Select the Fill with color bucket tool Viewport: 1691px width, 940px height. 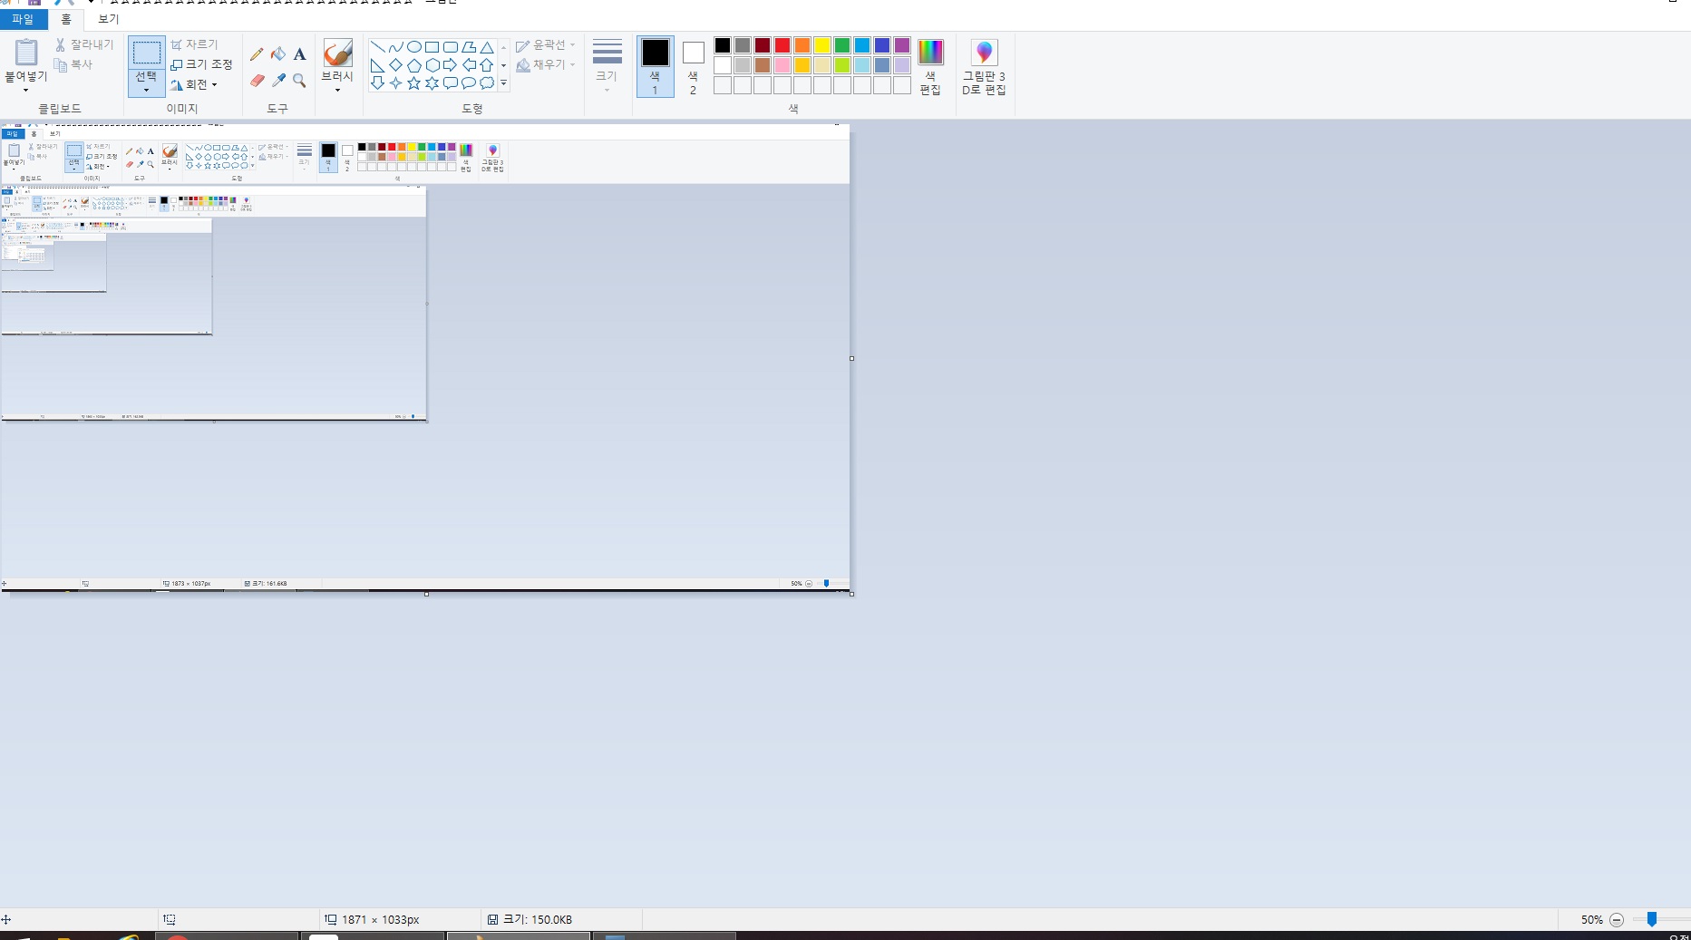click(278, 54)
